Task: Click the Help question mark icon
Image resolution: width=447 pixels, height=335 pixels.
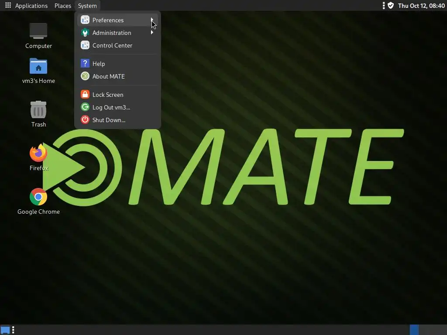Action: 85,64
